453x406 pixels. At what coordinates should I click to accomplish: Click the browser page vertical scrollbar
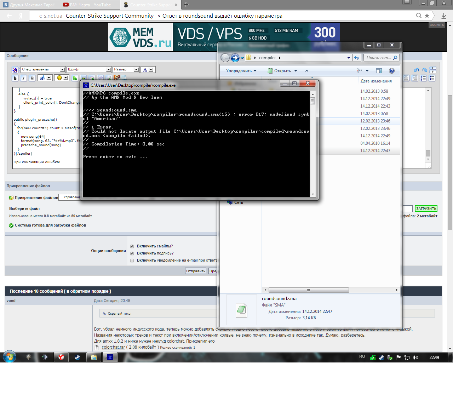point(450,163)
